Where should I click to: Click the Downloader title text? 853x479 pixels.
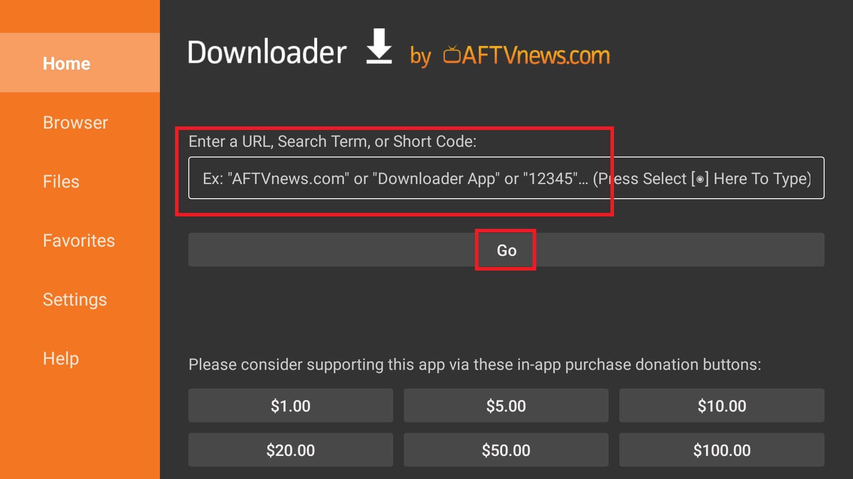point(267,52)
